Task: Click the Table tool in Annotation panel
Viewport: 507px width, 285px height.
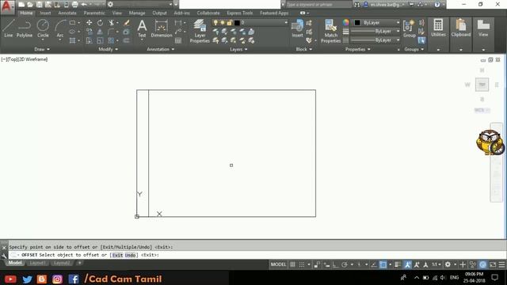Action: point(178,40)
